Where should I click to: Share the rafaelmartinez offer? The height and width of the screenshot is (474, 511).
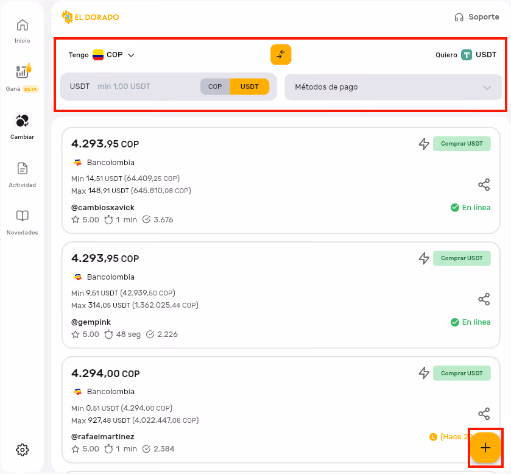point(484,413)
